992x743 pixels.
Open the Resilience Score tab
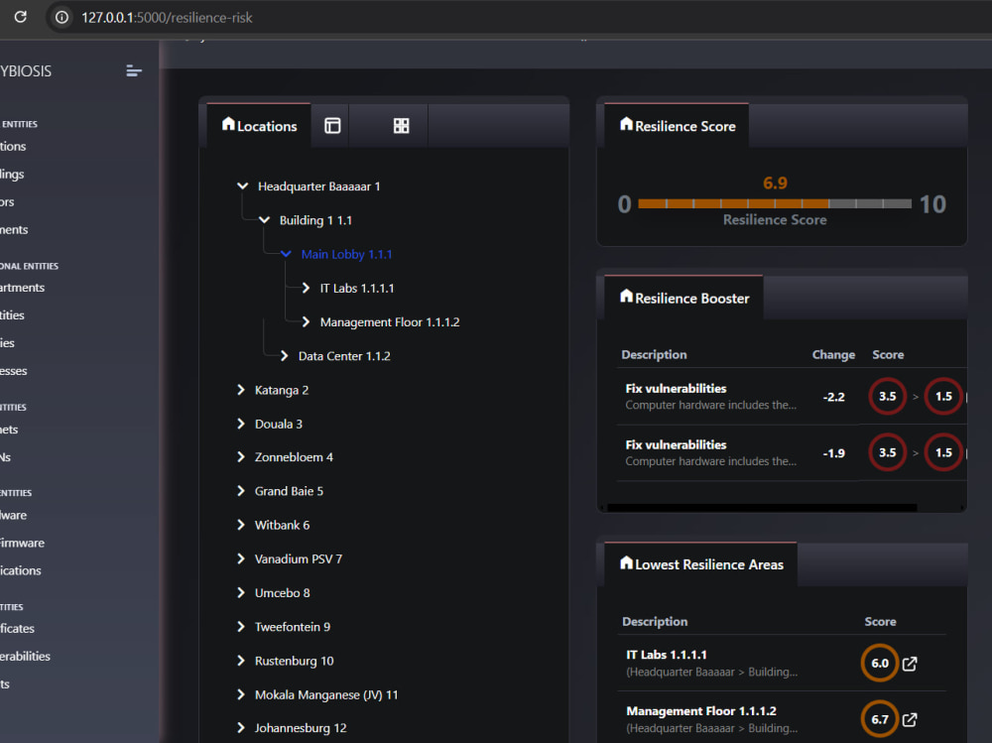677,125
